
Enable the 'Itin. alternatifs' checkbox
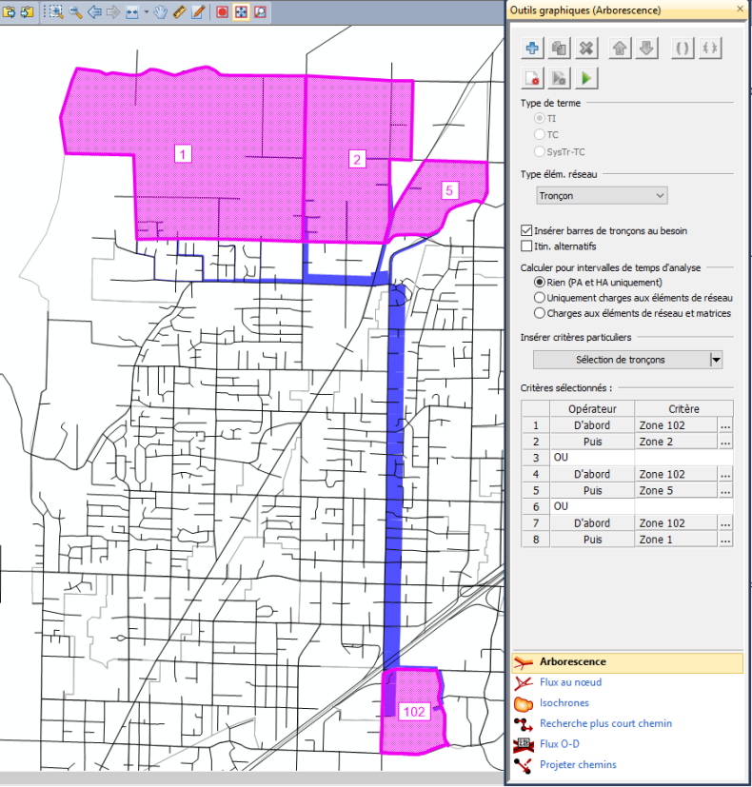526,246
